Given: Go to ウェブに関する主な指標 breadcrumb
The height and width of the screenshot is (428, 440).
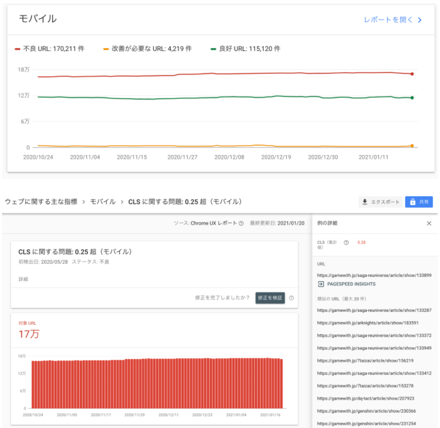Looking at the screenshot, I should [x=41, y=202].
